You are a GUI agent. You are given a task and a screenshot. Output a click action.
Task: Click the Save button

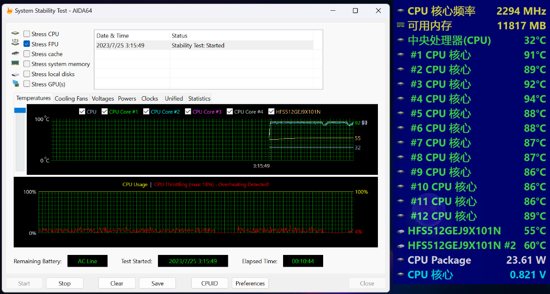(157, 283)
